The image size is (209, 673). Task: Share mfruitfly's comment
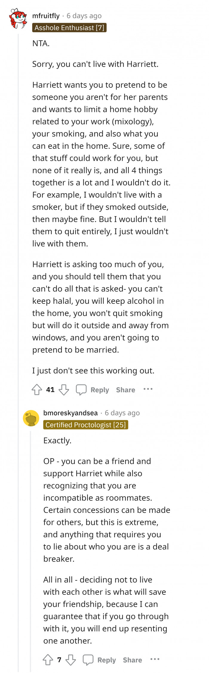125,390
